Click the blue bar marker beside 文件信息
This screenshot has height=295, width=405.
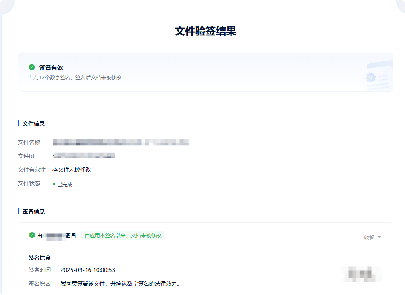[x=18, y=123]
